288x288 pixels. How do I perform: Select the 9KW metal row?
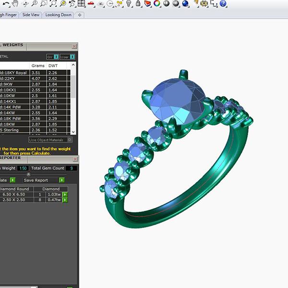(35, 84)
